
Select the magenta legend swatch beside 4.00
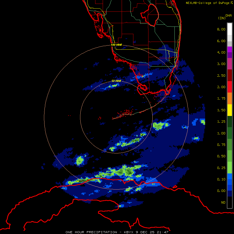coord(230,49)
